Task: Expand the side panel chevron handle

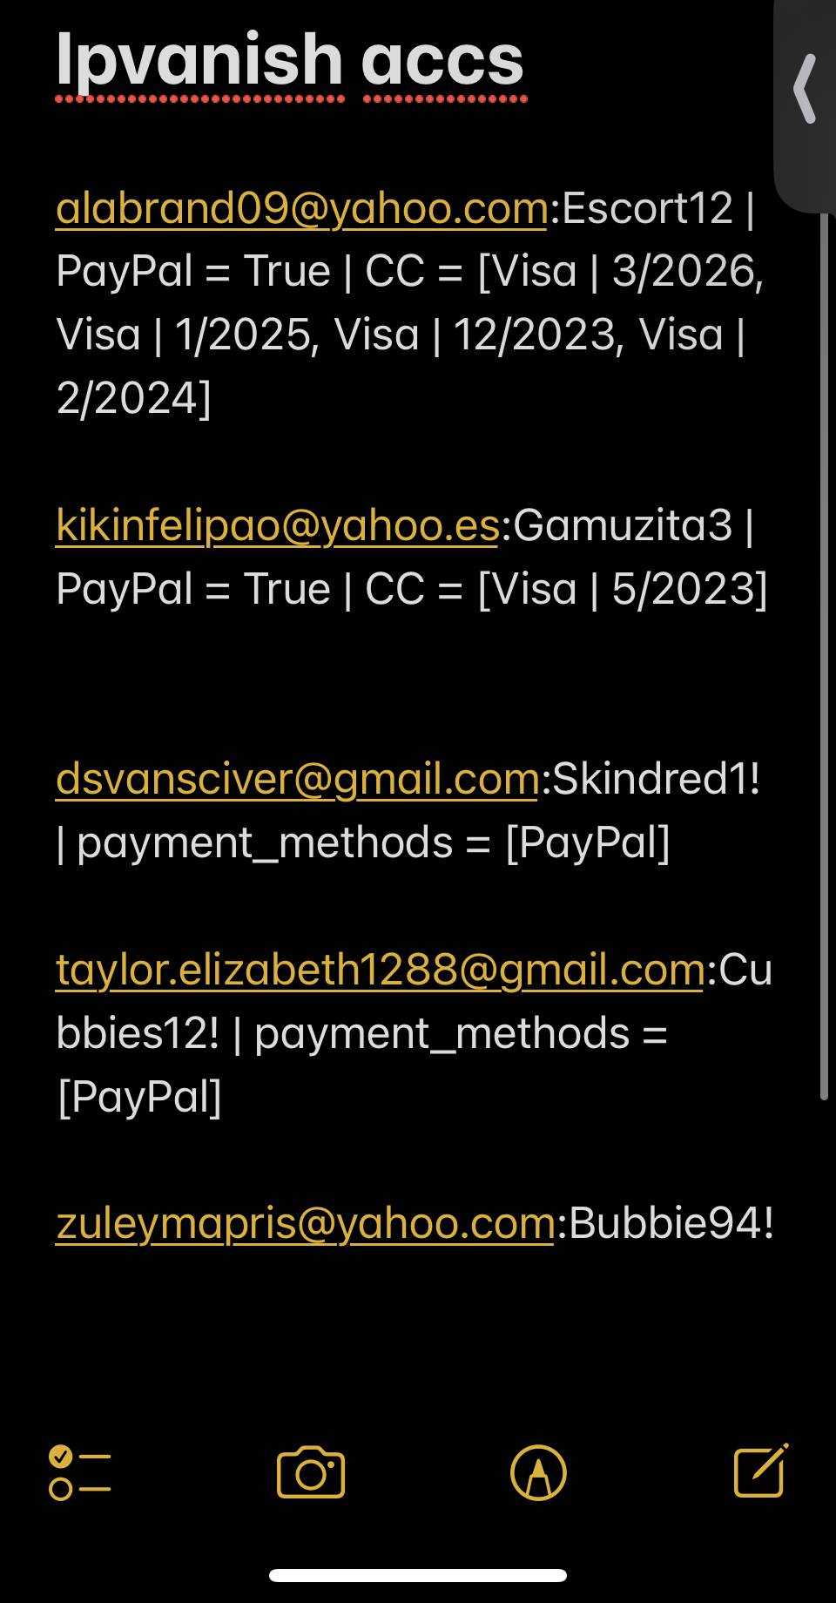Action: (x=806, y=89)
